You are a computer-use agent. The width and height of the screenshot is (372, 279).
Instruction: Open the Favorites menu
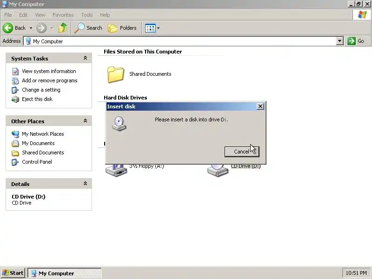[63, 15]
